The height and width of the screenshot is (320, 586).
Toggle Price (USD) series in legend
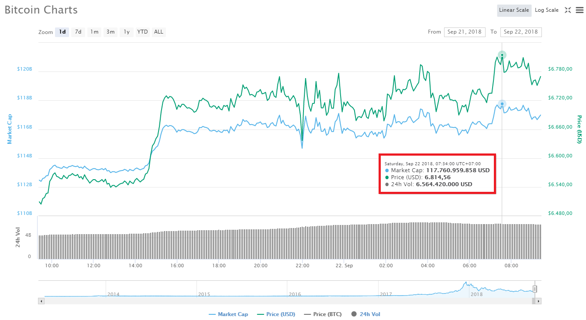(276, 314)
